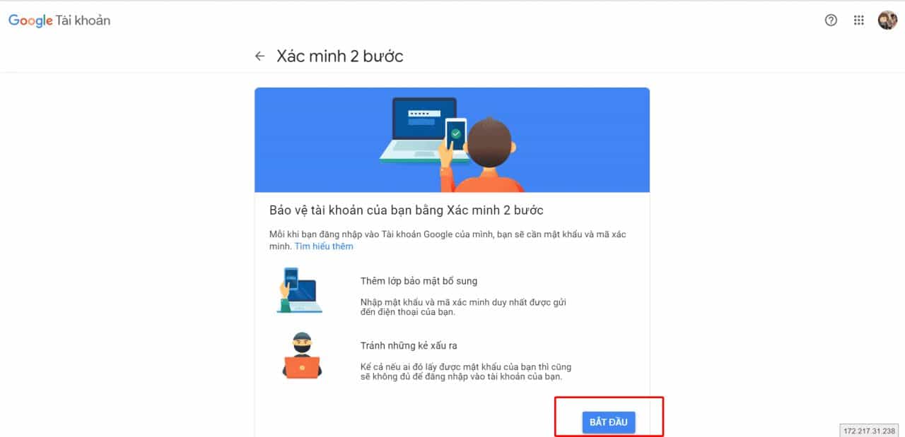The width and height of the screenshot is (905, 437).
Task: Click the Tránh những kẻ xấu ra title
Action: [414, 346]
